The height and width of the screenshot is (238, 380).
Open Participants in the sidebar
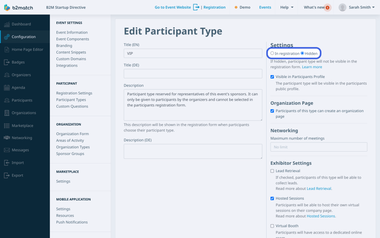pyautogui.click(x=22, y=100)
